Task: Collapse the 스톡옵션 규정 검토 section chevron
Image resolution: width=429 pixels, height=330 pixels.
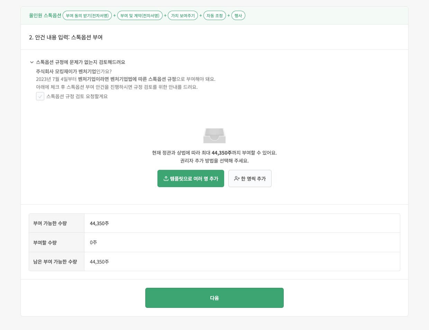Action: point(32,62)
